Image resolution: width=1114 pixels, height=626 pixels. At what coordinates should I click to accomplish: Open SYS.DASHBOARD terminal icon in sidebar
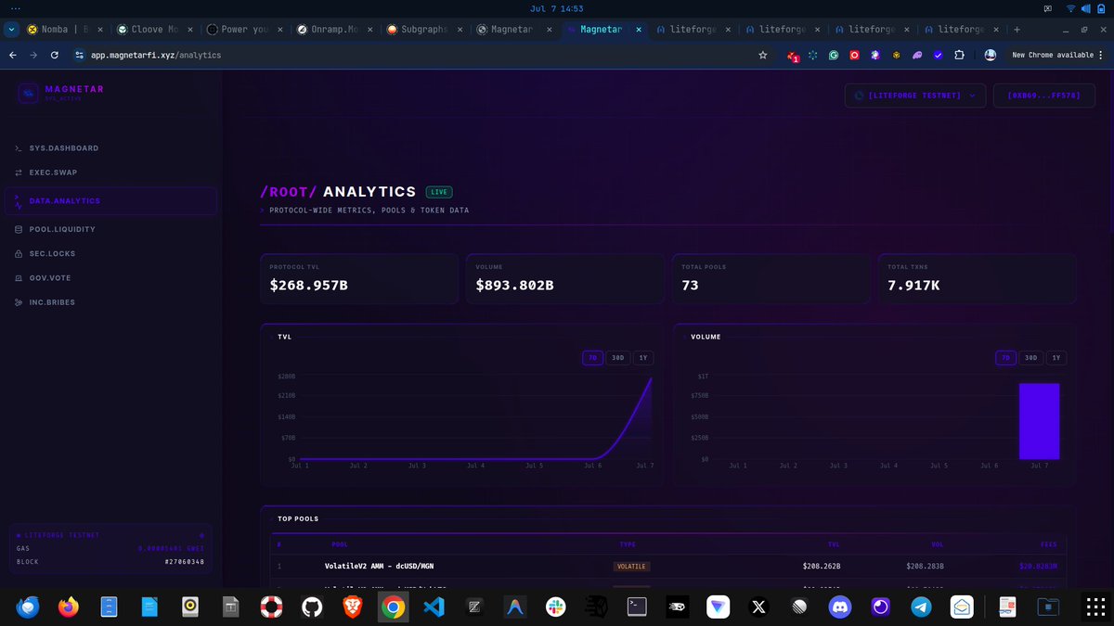pos(19,148)
